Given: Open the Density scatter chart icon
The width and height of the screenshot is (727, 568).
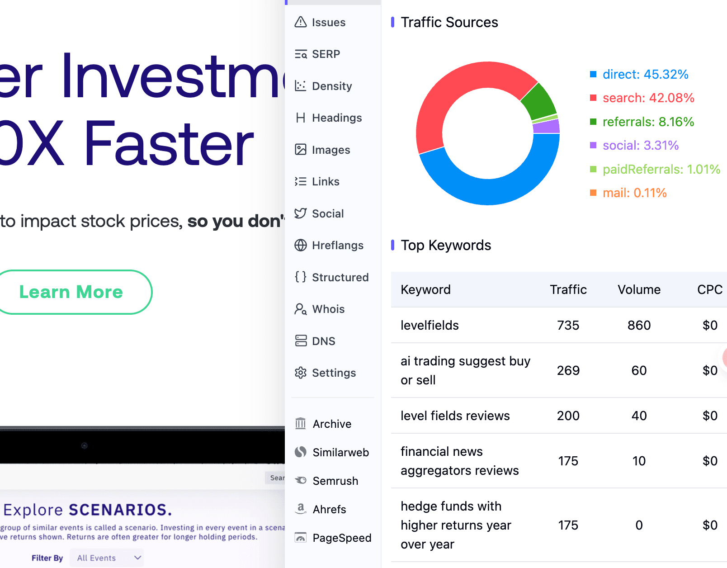Looking at the screenshot, I should (x=301, y=86).
